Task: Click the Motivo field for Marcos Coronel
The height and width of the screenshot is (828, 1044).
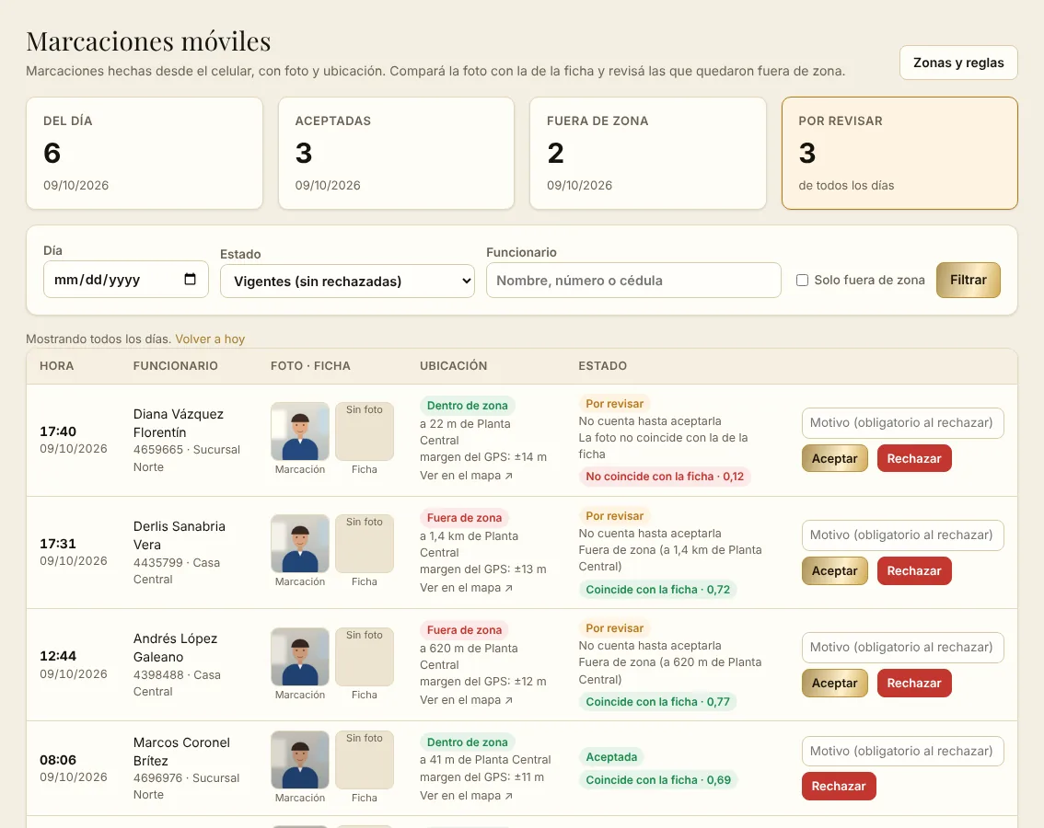Action: coord(902,751)
